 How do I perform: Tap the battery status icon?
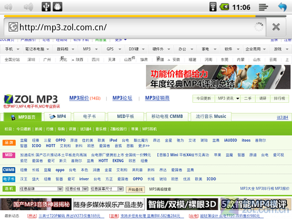224,7
